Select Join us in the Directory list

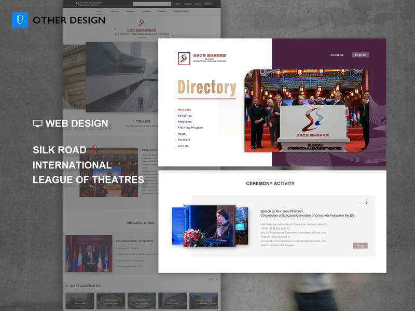[x=183, y=146]
